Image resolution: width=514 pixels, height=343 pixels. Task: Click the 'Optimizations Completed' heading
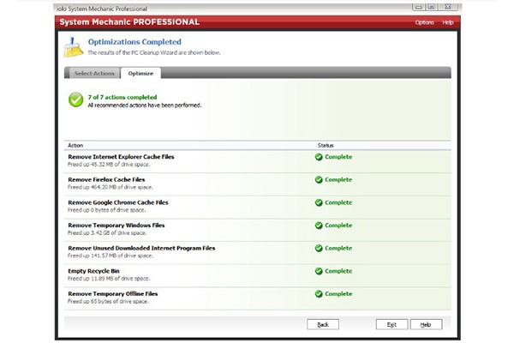[134, 42]
